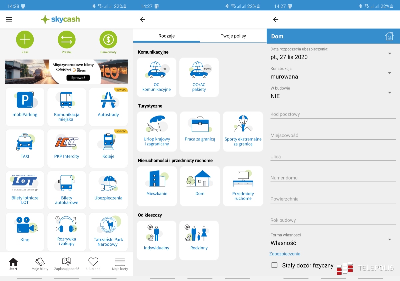The width and height of the screenshot is (400, 281).
Task: Tap the Przelej transfer icon
Action: tap(67, 40)
